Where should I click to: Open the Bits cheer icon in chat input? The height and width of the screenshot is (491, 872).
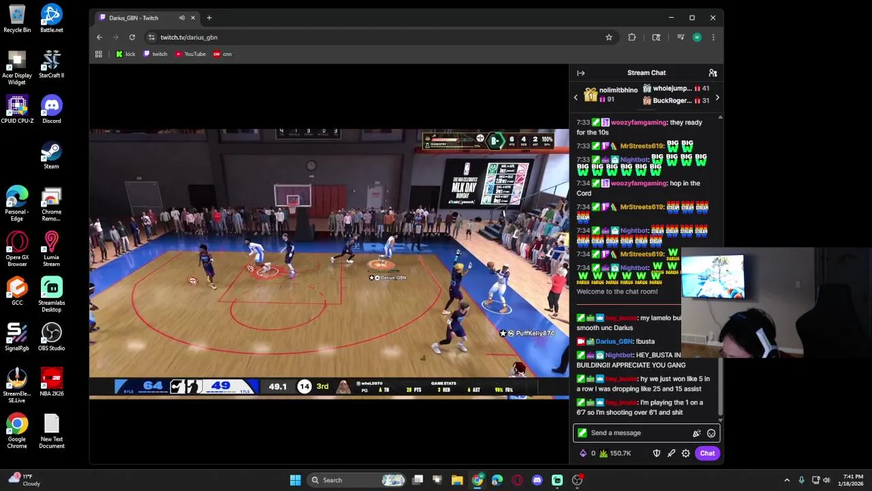[696, 433]
